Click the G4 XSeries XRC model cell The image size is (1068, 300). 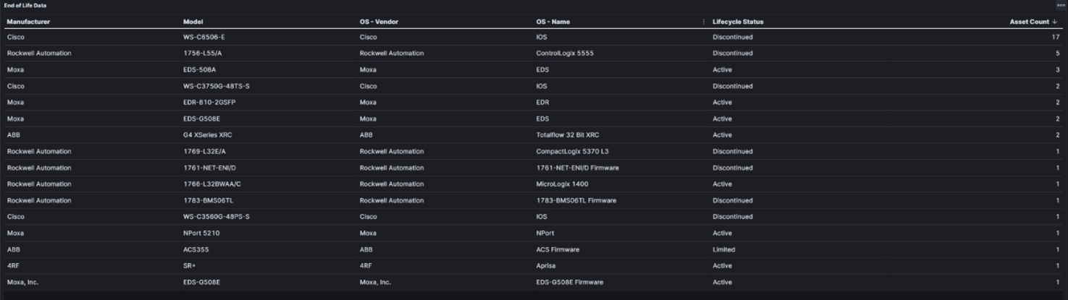coord(208,135)
